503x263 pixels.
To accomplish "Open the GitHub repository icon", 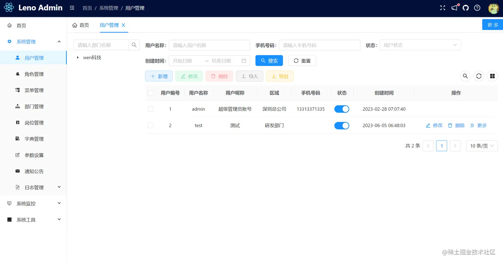I will click(x=466, y=8).
